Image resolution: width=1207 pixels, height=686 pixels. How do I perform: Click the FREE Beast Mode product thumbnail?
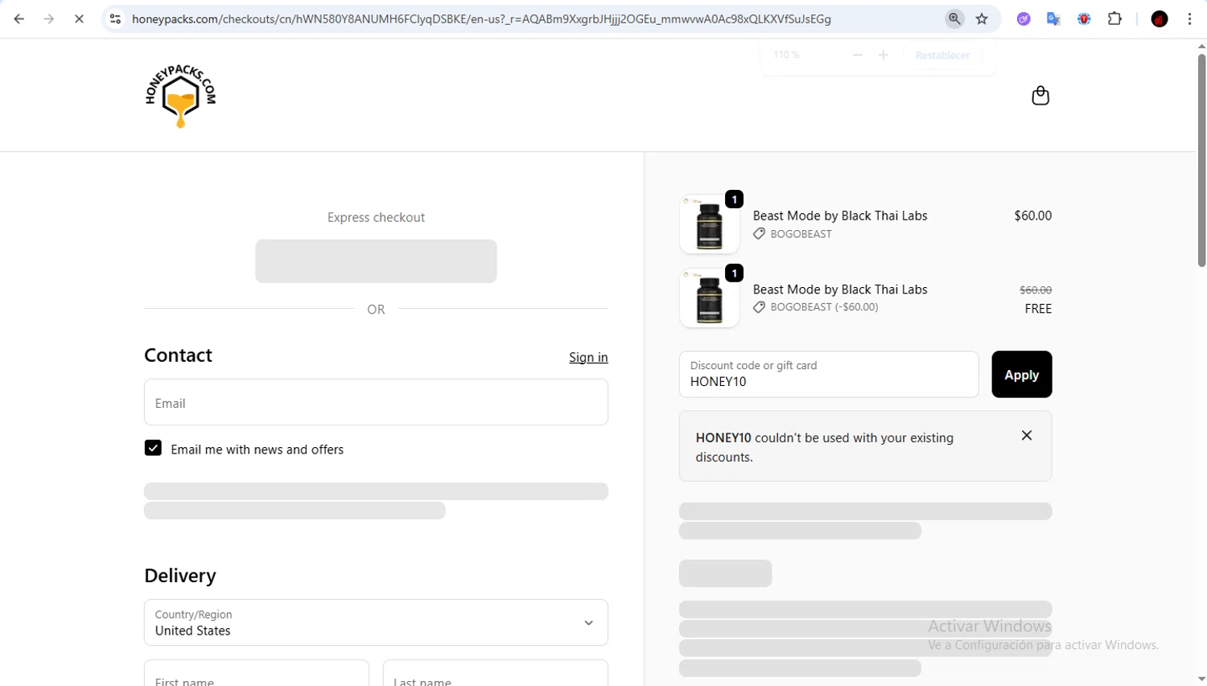[x=709, y=298]
